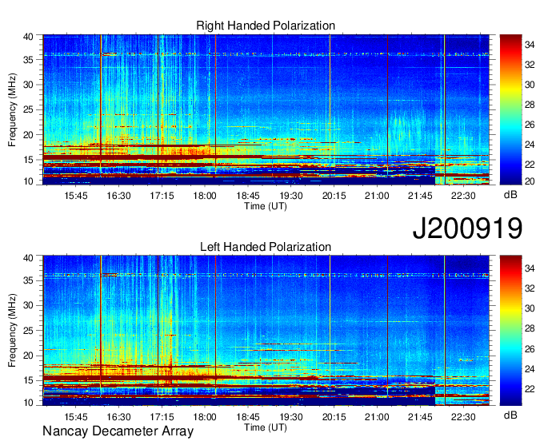Image resolution: width=544 pixels, height=441 pixels.
Task: Click the 18:00 tick label on top plot
Action: pyautogui.click(x=205, y=196)
